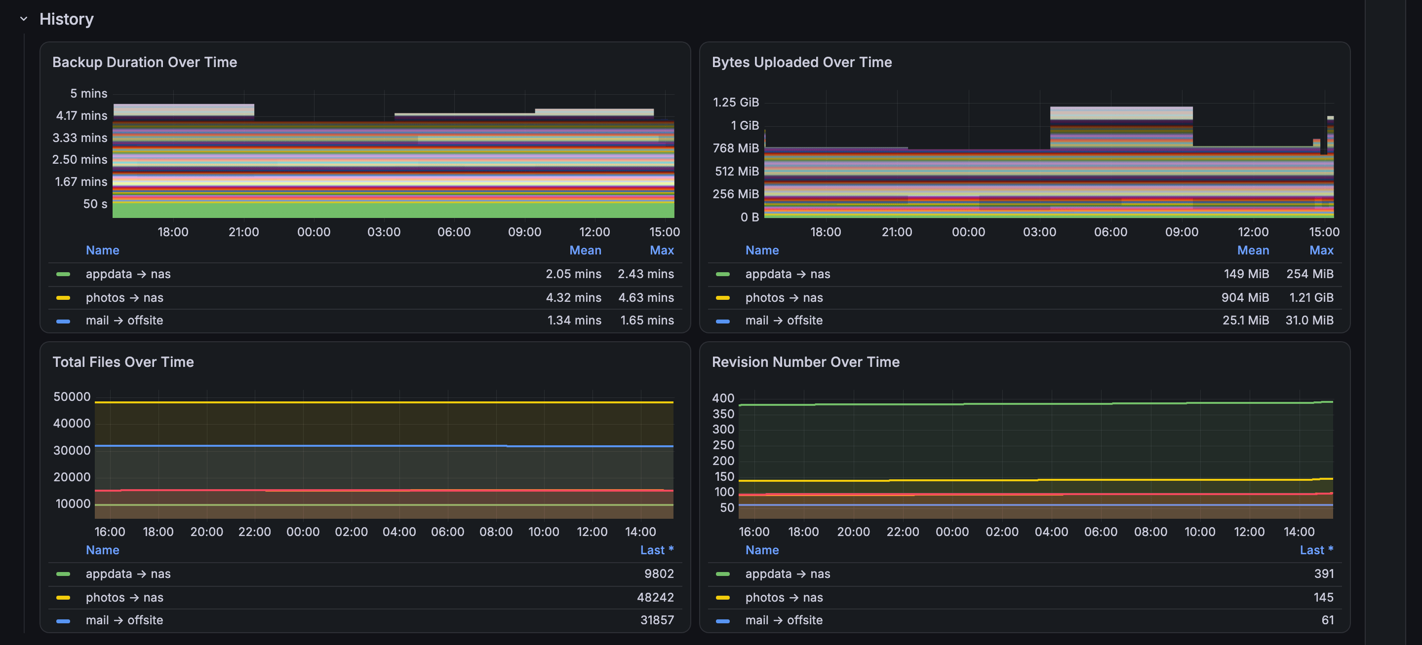Click yellow photos swatch in Bytes Uploaded legend
1422x645 pixels.
[722, 298]
